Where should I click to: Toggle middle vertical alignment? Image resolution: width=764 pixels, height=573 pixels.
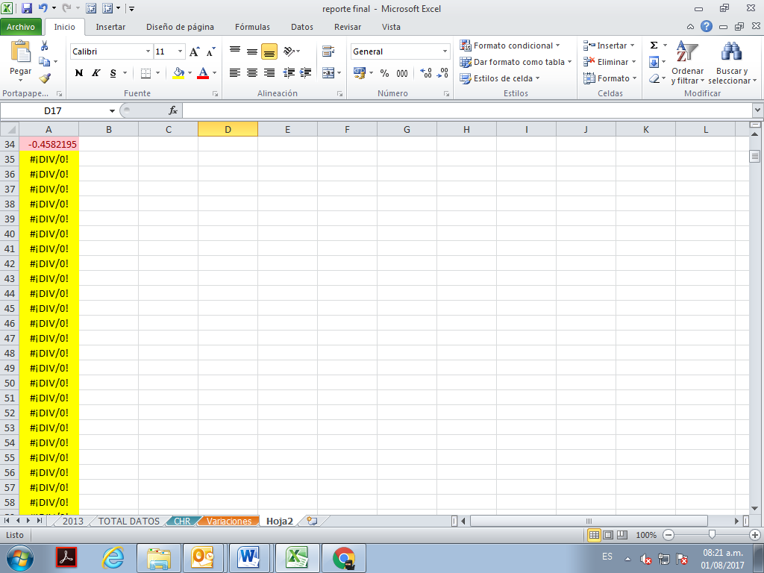click(x=252, y=51)
